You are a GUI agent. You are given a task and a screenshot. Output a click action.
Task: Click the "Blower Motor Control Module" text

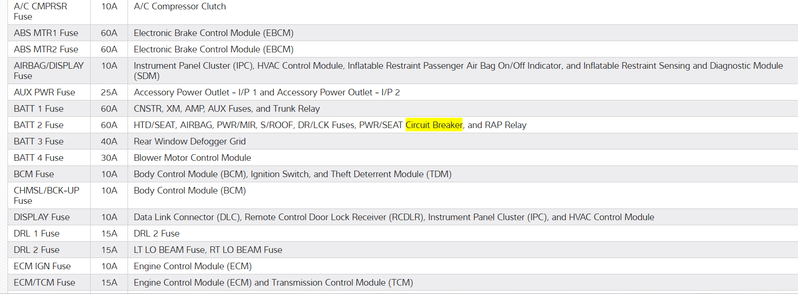(x=192, y=158)
